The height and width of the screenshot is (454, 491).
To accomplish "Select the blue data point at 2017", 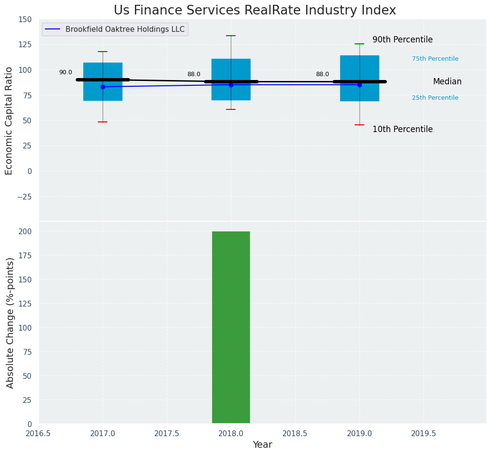I will click(103, 87).
